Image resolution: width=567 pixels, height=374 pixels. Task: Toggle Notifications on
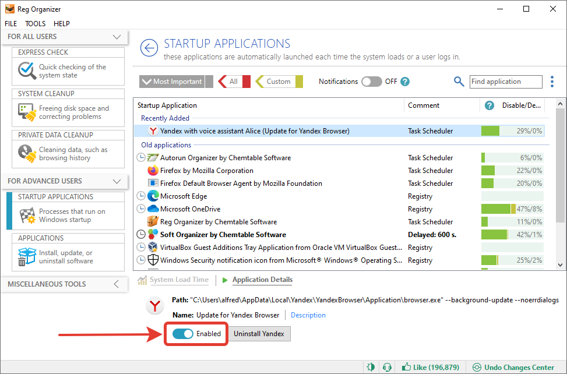(372, 82)
